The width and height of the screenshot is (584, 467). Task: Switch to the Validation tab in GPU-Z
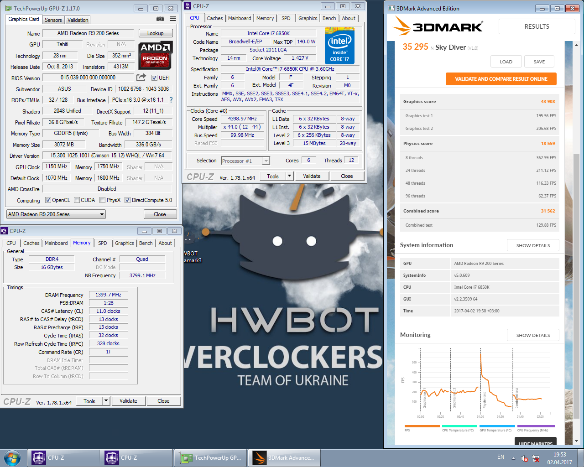point(78,20)
